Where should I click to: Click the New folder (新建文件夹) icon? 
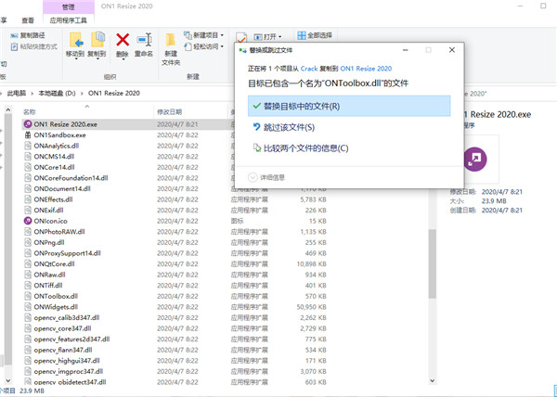(171, 40)
